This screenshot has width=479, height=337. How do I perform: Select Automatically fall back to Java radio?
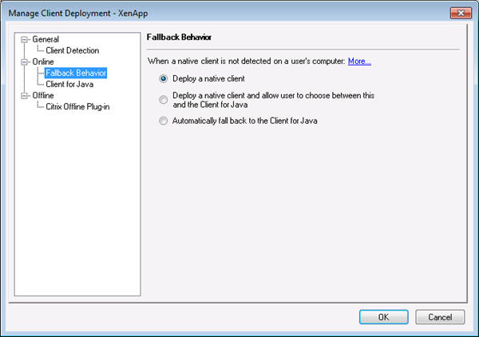(164, 121)
